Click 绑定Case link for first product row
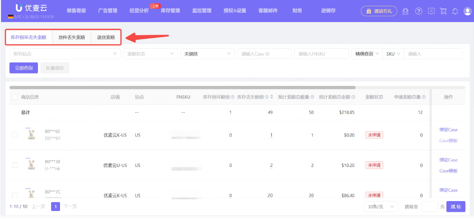474x219 pixels. click(448, 130)
